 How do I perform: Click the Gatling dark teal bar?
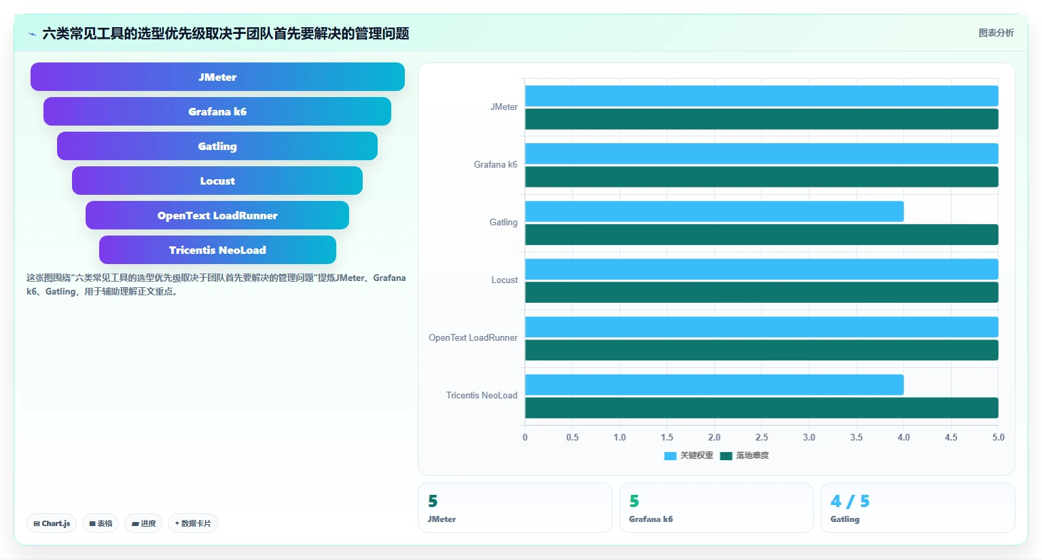[x=761, y=234]
